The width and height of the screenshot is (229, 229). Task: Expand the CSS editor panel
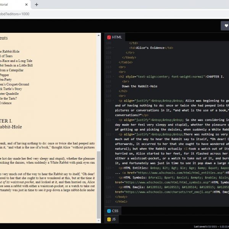[x=114, y=211]
